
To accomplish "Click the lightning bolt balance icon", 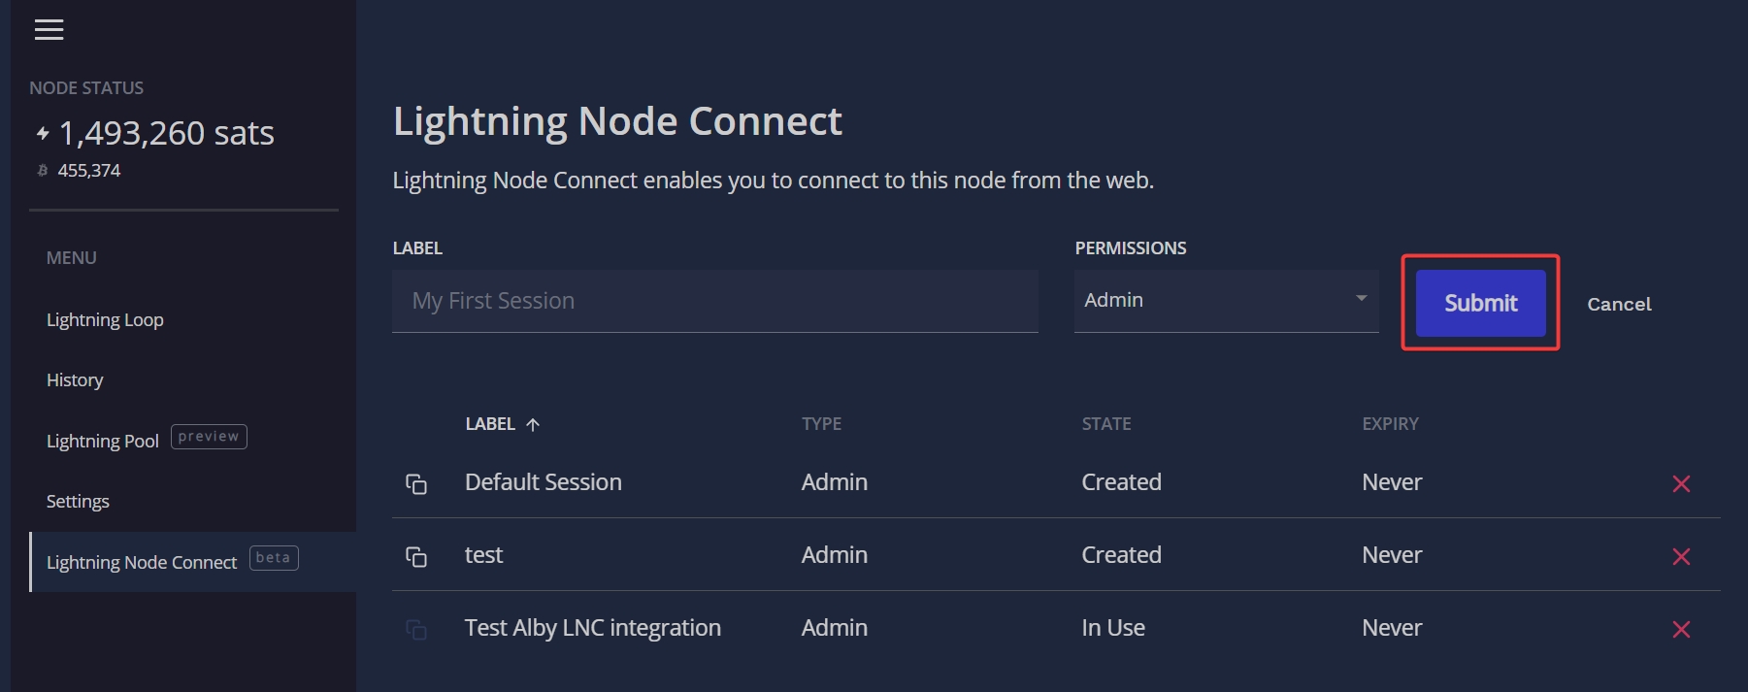I will coord(43,134).
